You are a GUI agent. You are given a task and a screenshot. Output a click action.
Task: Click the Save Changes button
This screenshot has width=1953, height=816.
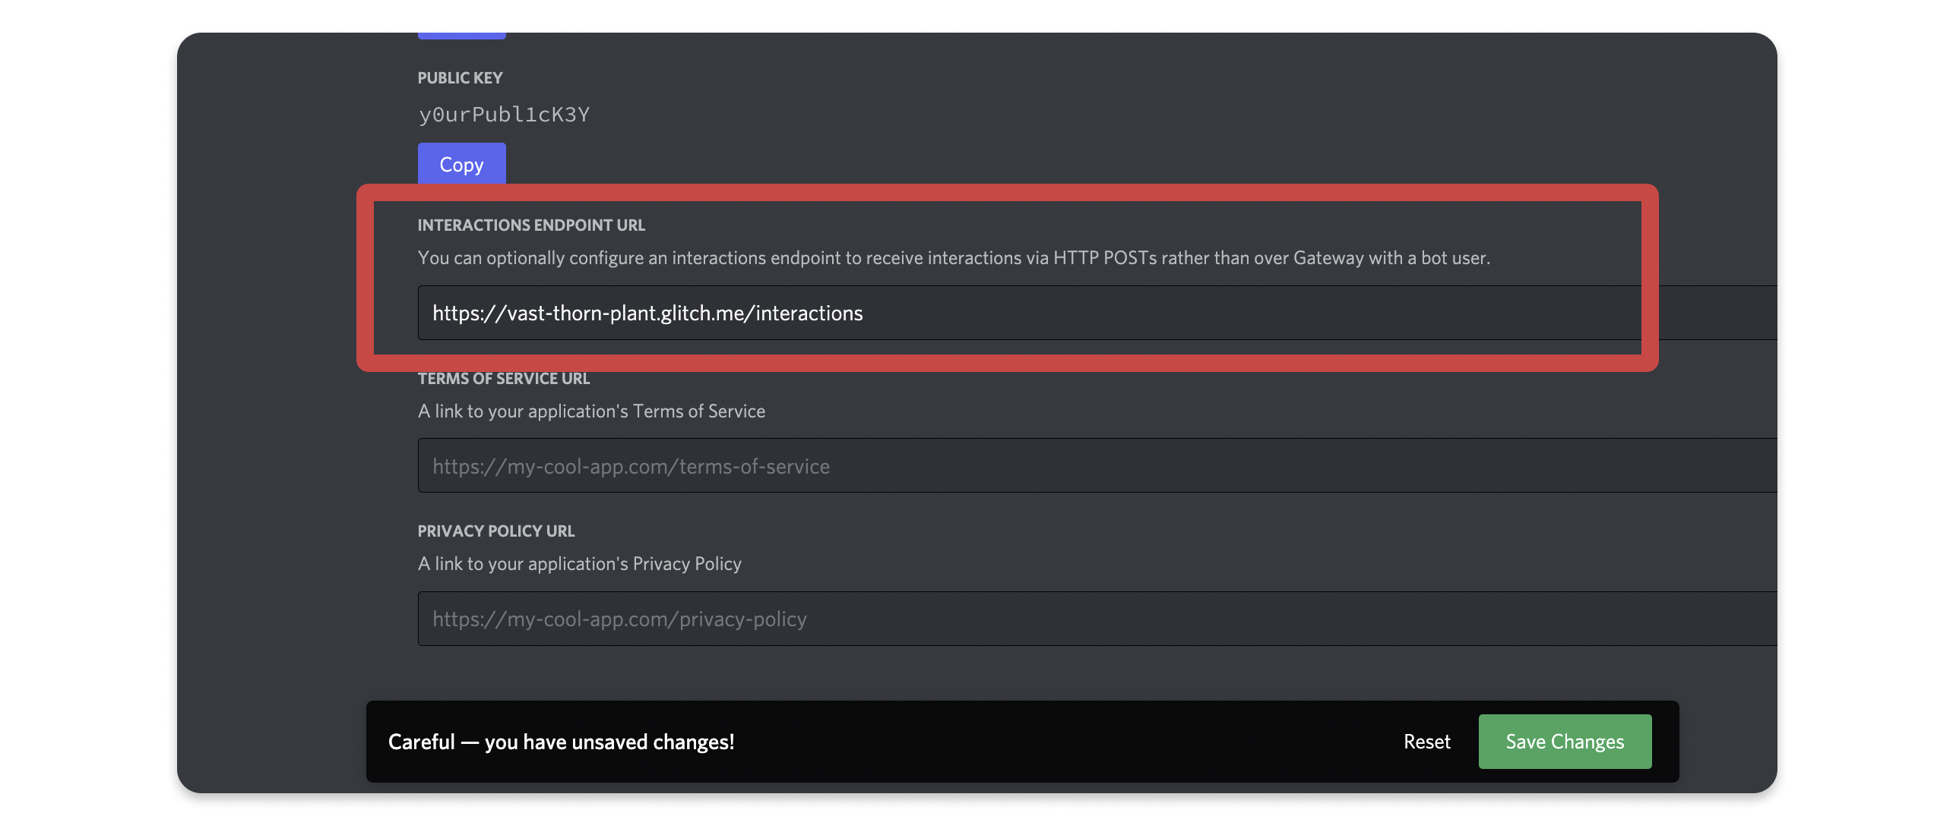(x=1564, y=741)
